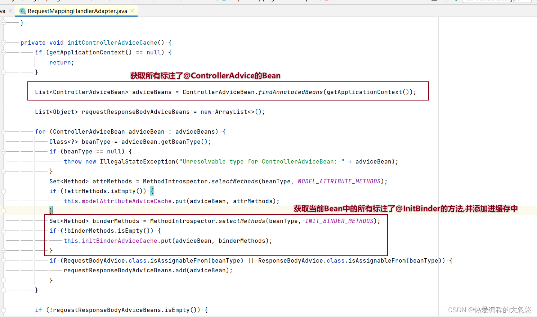537x317 pixels.
Task: Click the modelAttributeAdviceCache field
Action: coord(127,201)
